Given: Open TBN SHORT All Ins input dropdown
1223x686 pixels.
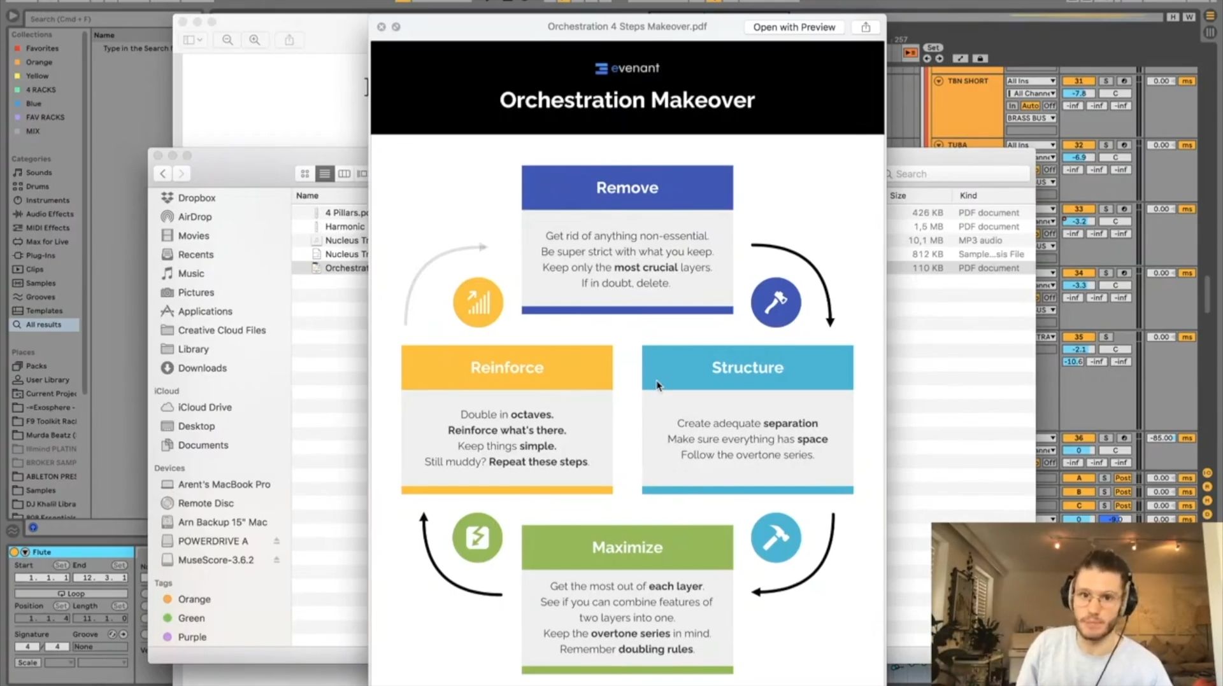Looking at the screenshot, I should (x=1031, y=81).
